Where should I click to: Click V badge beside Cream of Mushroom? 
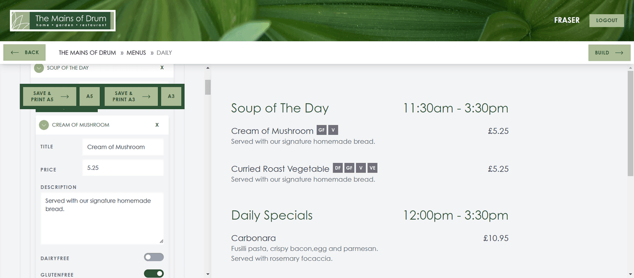333,130
